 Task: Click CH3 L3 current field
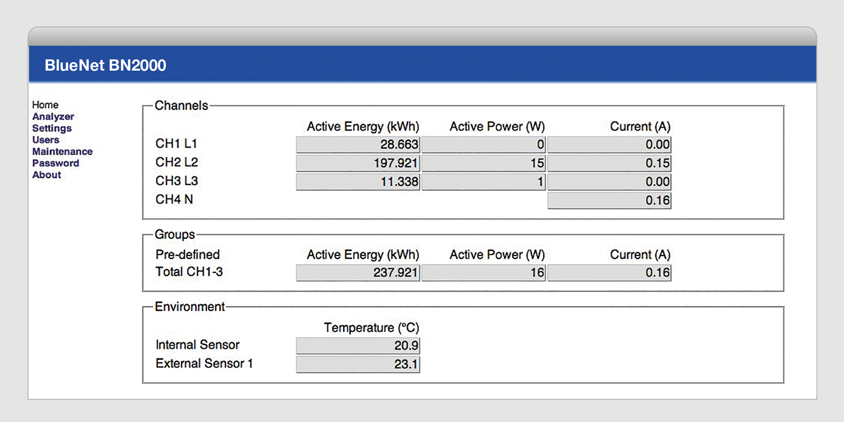click(609, 181)
